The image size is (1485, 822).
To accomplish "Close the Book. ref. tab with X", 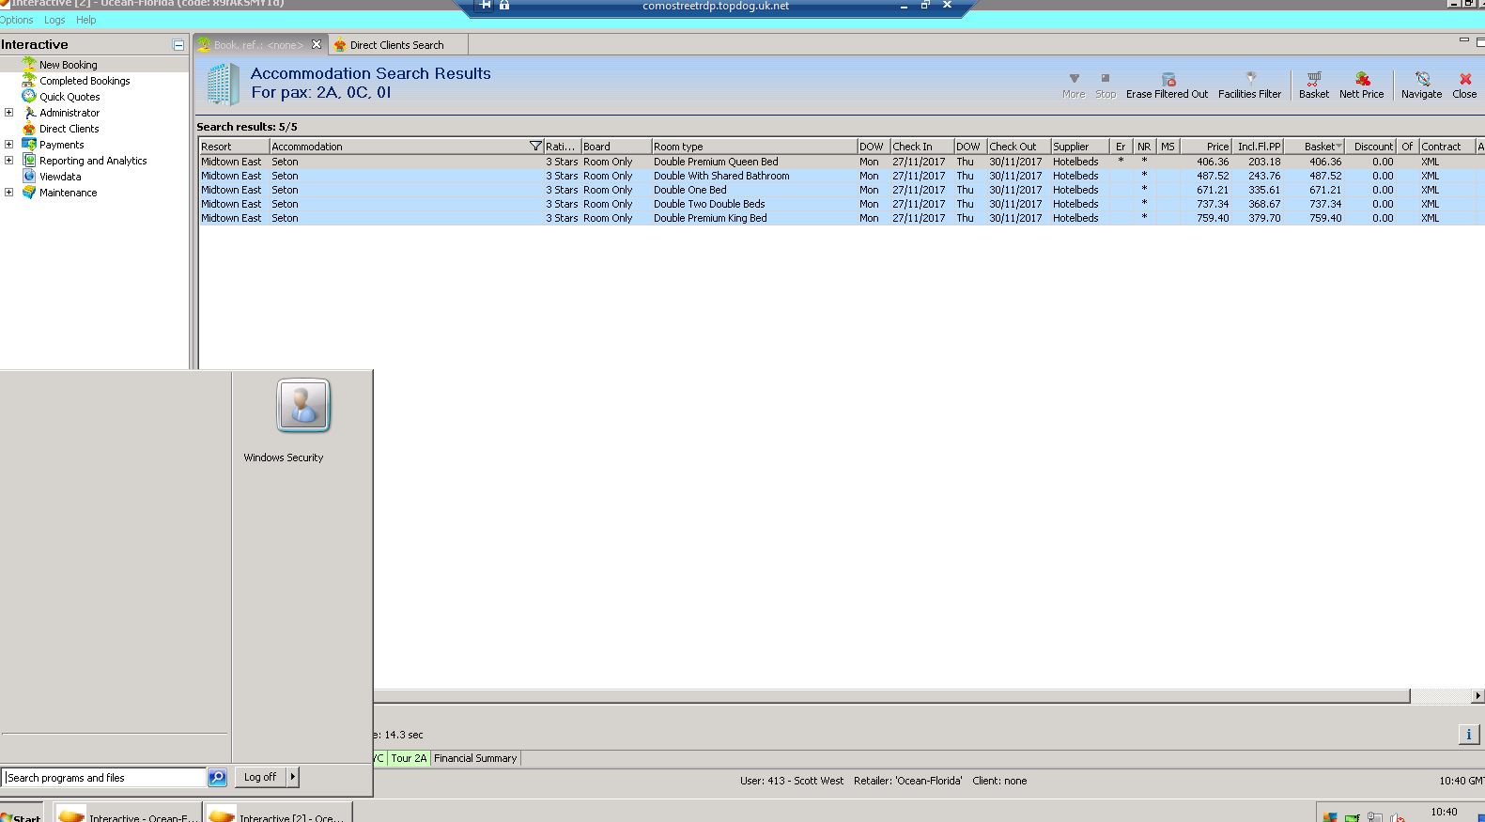I will (317, 44).
